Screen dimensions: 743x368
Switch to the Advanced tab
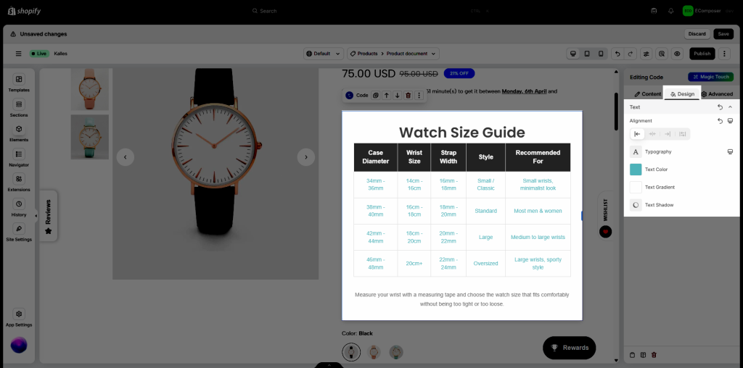click(x=717, y=94)
